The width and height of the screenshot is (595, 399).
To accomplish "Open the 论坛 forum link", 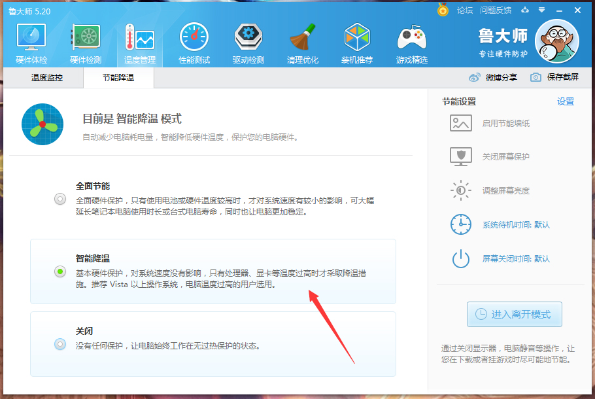I will [x=465, y=10].
